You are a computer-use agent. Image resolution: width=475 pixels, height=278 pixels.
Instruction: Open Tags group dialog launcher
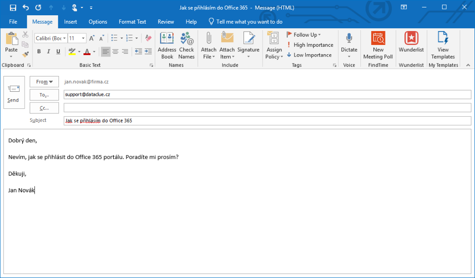coord(334,65)
